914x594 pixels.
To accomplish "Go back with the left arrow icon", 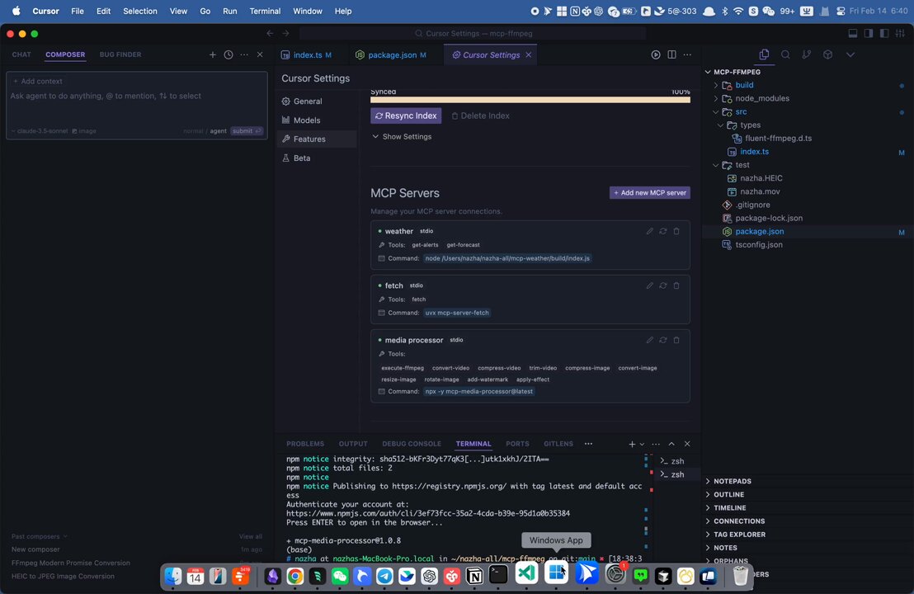I will point(270,33).
